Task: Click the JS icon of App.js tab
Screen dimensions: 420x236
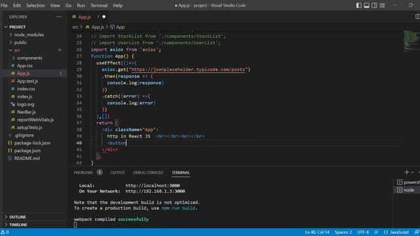Action: (x=74, y=17)
